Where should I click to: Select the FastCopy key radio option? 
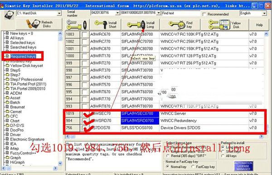[x=193, y=166]
